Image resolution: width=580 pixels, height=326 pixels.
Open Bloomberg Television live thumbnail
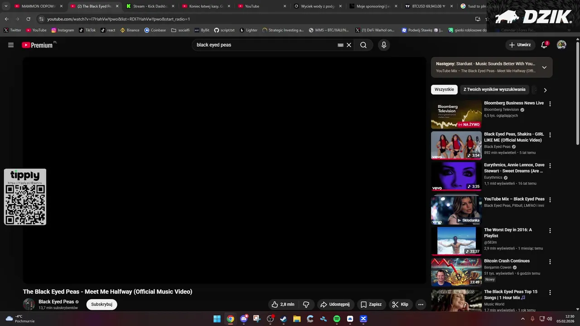(456, 115)
